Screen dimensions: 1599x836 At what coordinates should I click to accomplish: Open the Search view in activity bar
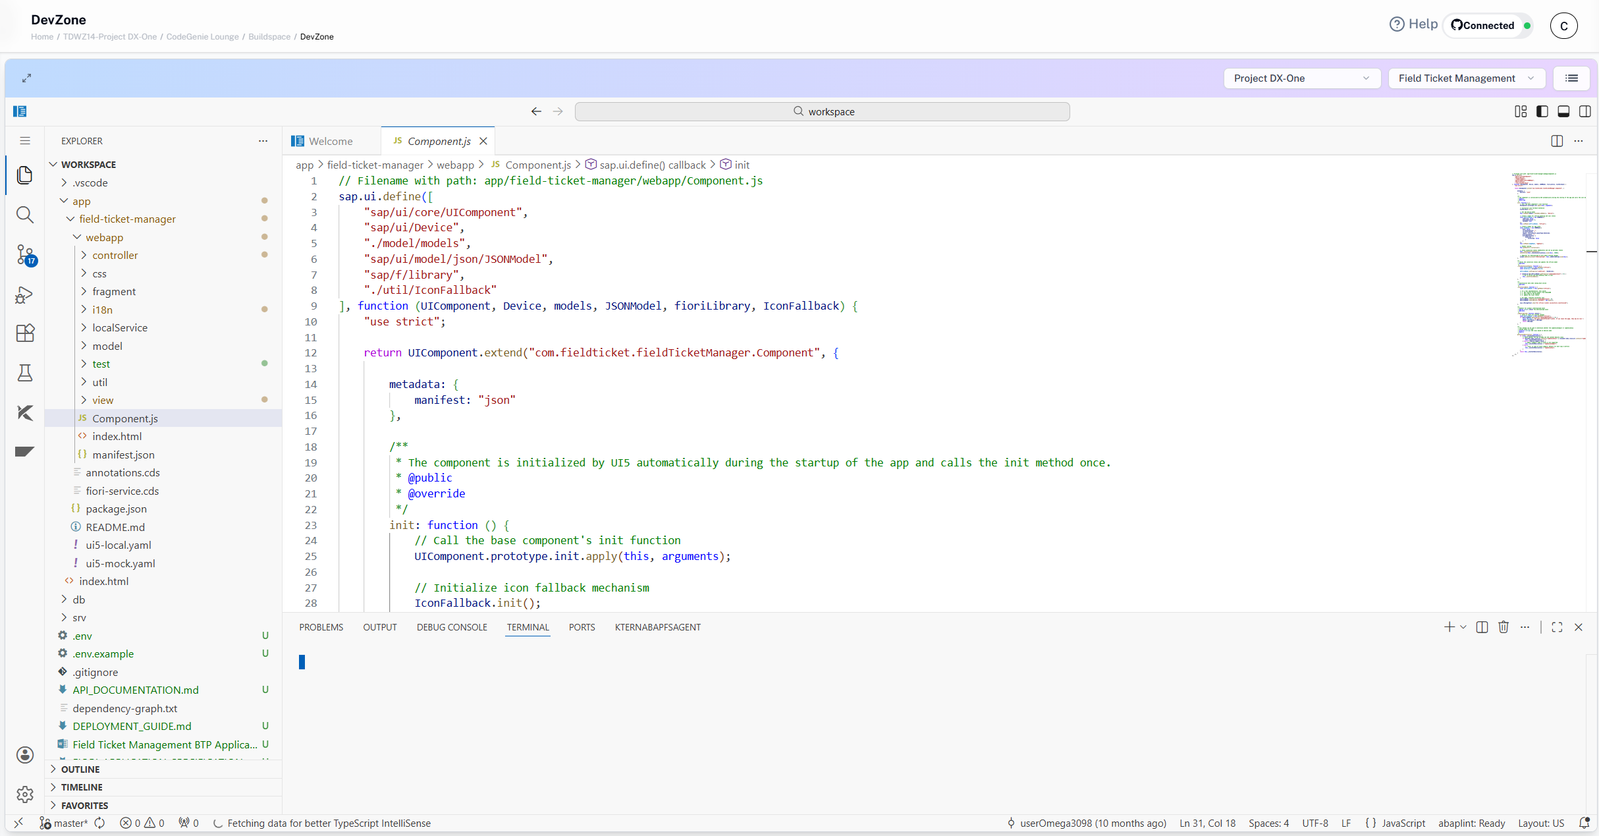[x=25, y=215]
